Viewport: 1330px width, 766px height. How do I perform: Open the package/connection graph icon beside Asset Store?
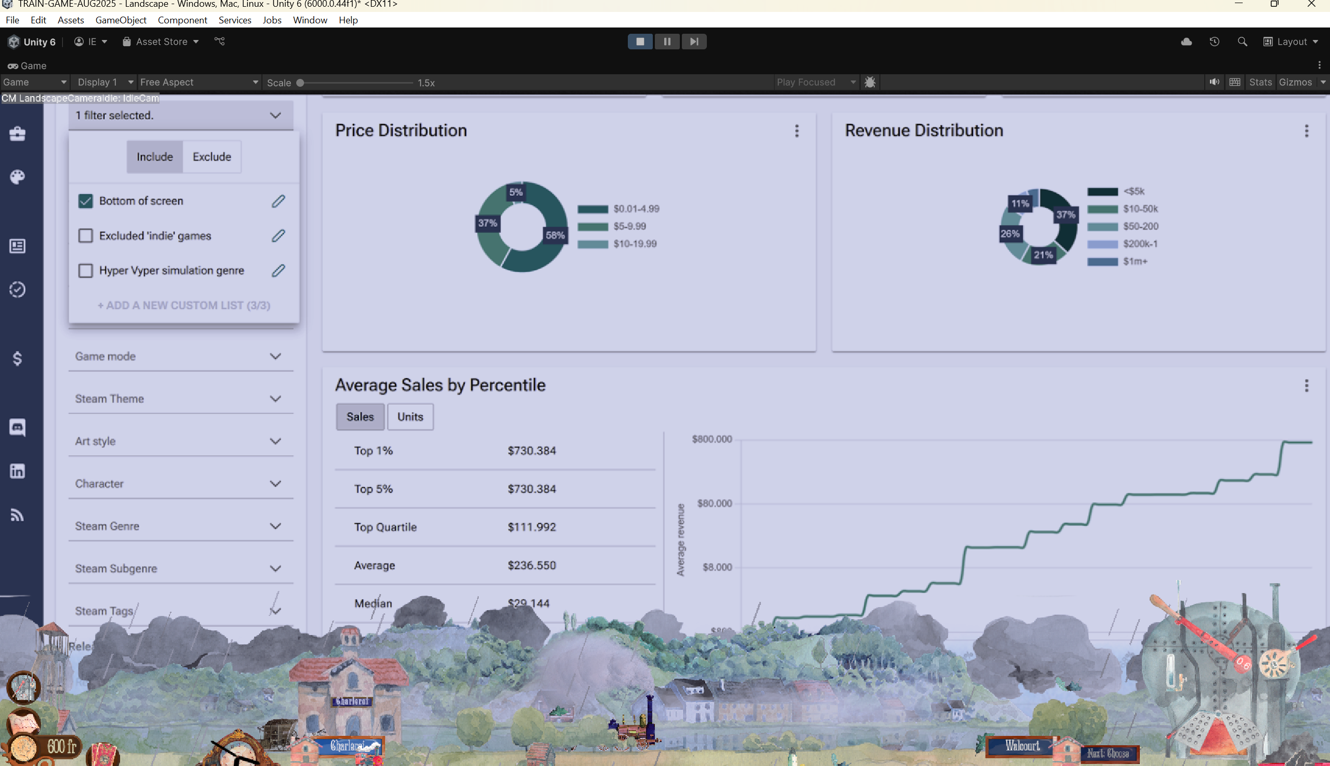[x=219, y=41]
